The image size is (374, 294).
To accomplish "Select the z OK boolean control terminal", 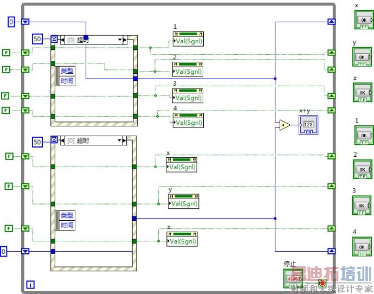I will click(363, 92).
